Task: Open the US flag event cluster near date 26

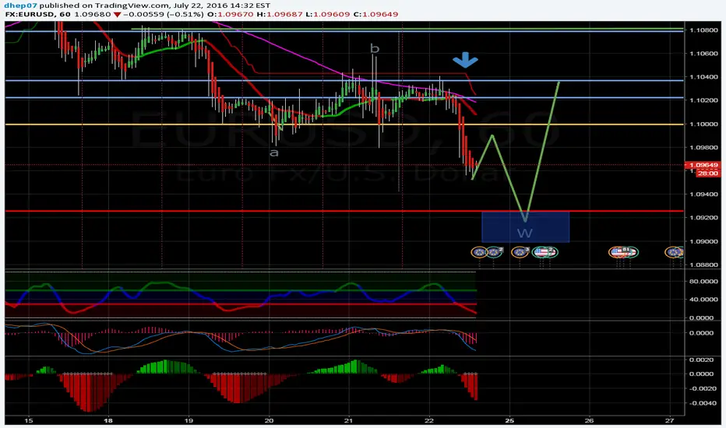Action: click(623, 251)
